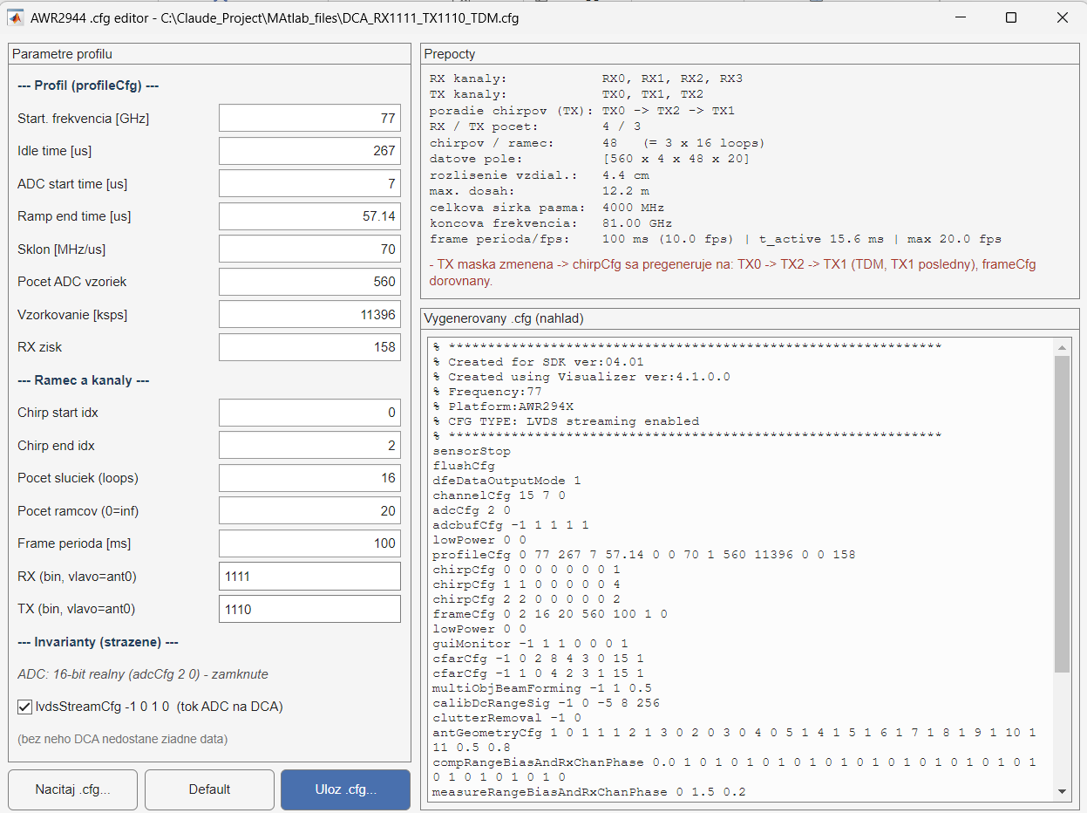This screenshot has width=1087, height=813.
Task: Select the TX binary mask field
Action: (309, 609)
